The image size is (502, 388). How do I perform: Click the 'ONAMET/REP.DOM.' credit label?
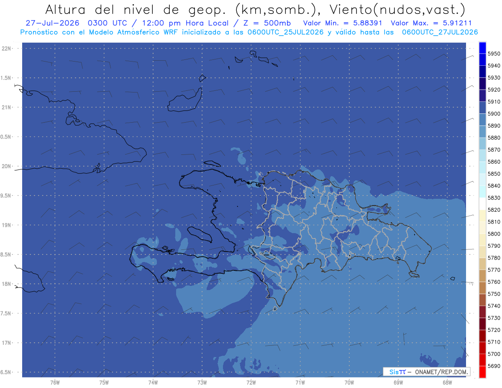441,372
